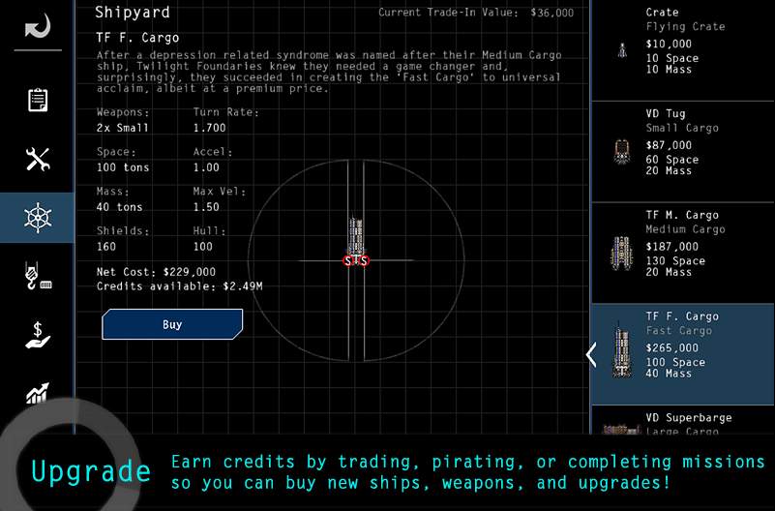Open the wrench and screwdriver outfitter icon

pyautogui.click(x=38, y=159)
